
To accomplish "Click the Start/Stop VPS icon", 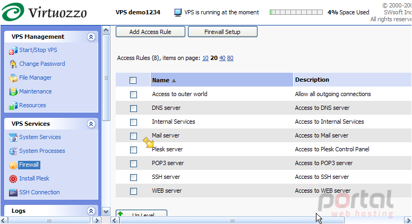I will pos(13,50).
